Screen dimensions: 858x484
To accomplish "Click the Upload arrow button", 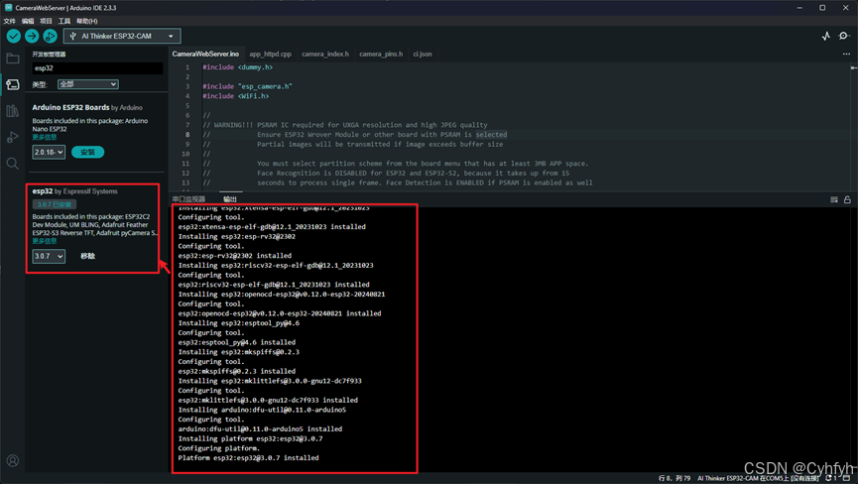I will pyautogui.click(x=32, y=36).
